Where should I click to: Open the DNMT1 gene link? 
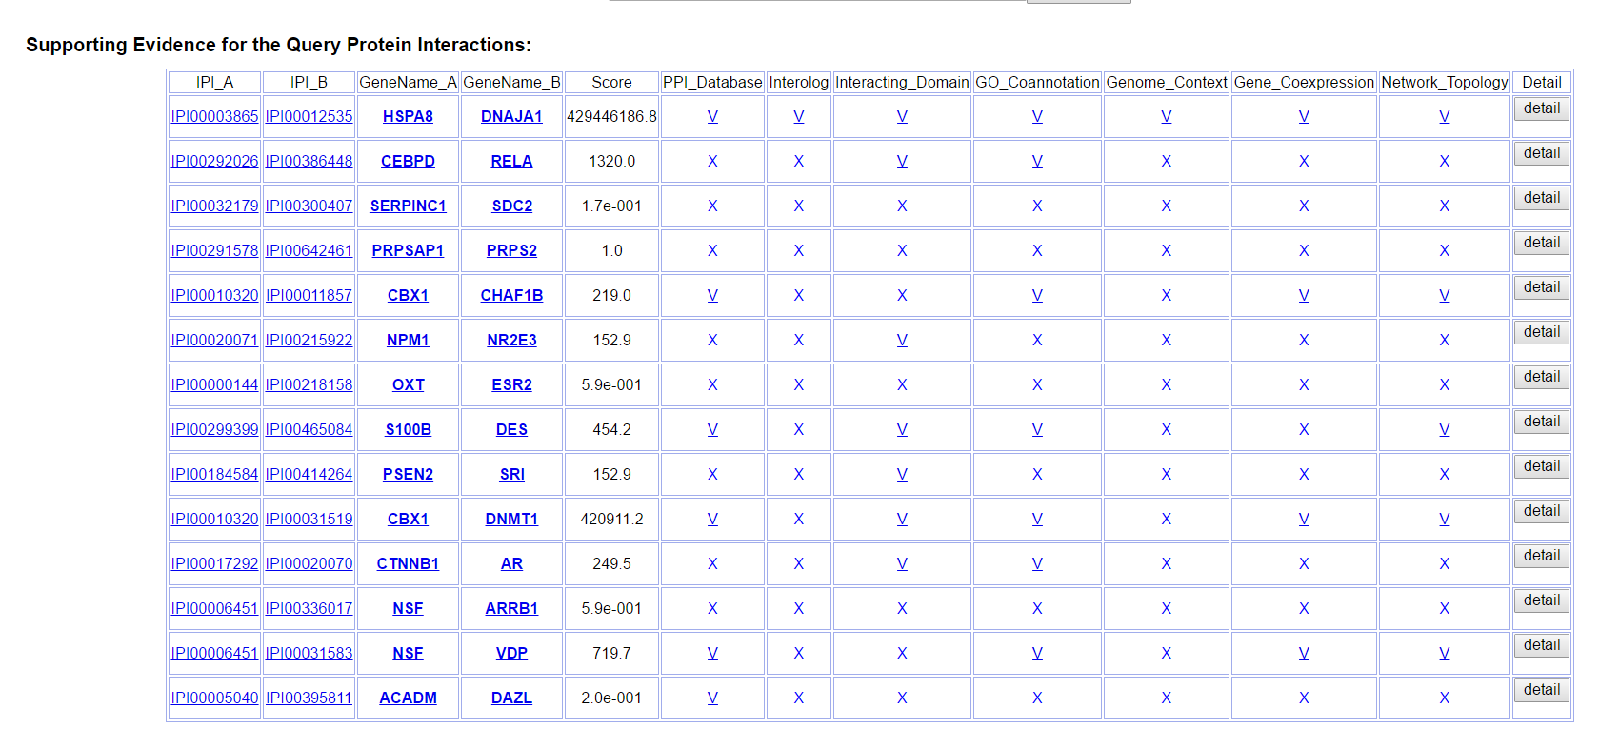pyautogui.click(x=511, y=519)
